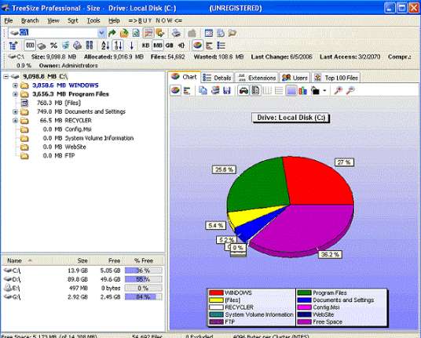
Task: Toggle display sizes in GB
Action: pos(170,45)
